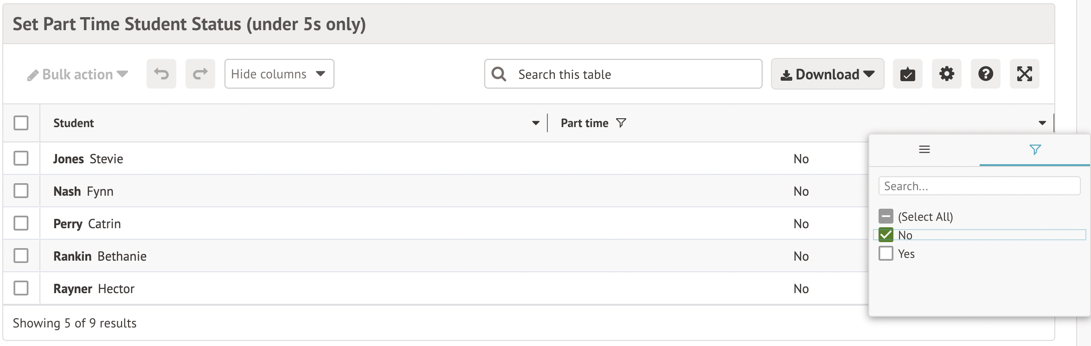Expand table to fullscreen
Screen dimensions: 1091x346
[x=1024, y=74]
